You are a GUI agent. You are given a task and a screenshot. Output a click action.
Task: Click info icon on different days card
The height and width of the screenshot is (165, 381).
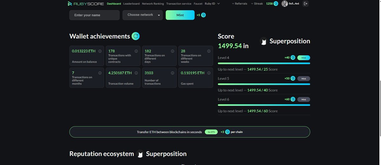click(172, 51)
